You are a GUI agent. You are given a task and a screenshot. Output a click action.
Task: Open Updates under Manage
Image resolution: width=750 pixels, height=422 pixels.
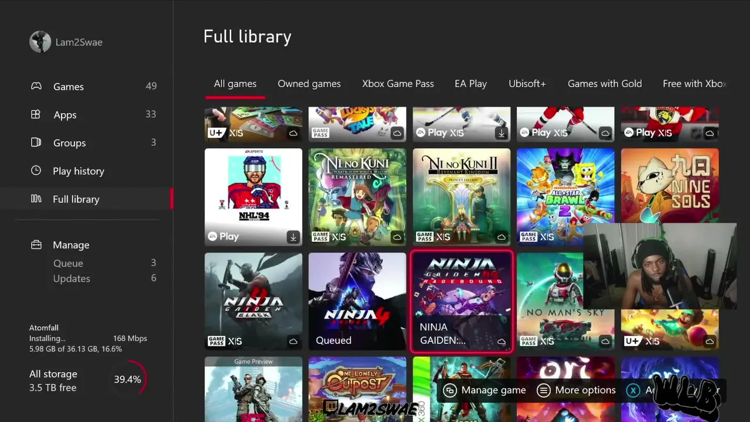point(71,278)
